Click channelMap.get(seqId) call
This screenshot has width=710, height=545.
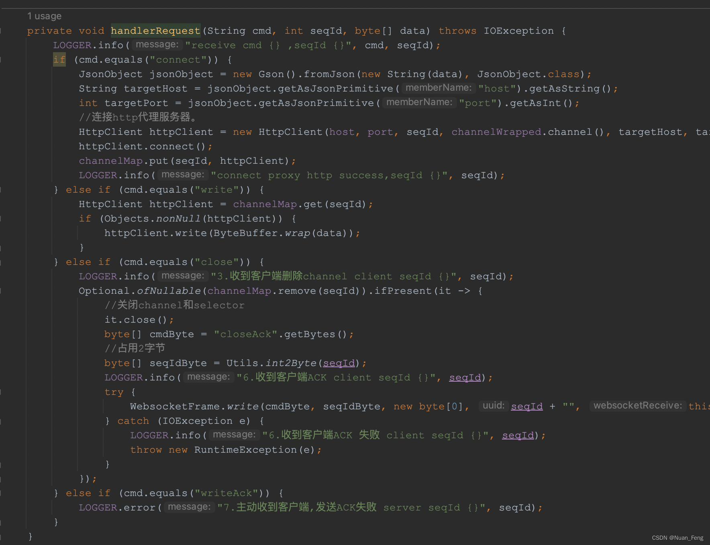300,204
